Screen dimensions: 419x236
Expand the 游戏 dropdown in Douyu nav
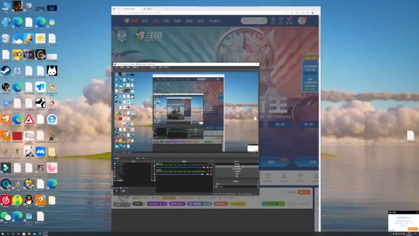click(189, 21)
